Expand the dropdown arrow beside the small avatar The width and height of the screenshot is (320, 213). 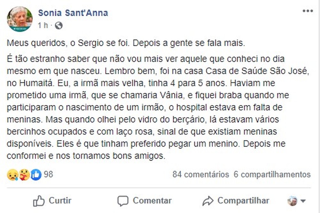[x=303, y=201]
